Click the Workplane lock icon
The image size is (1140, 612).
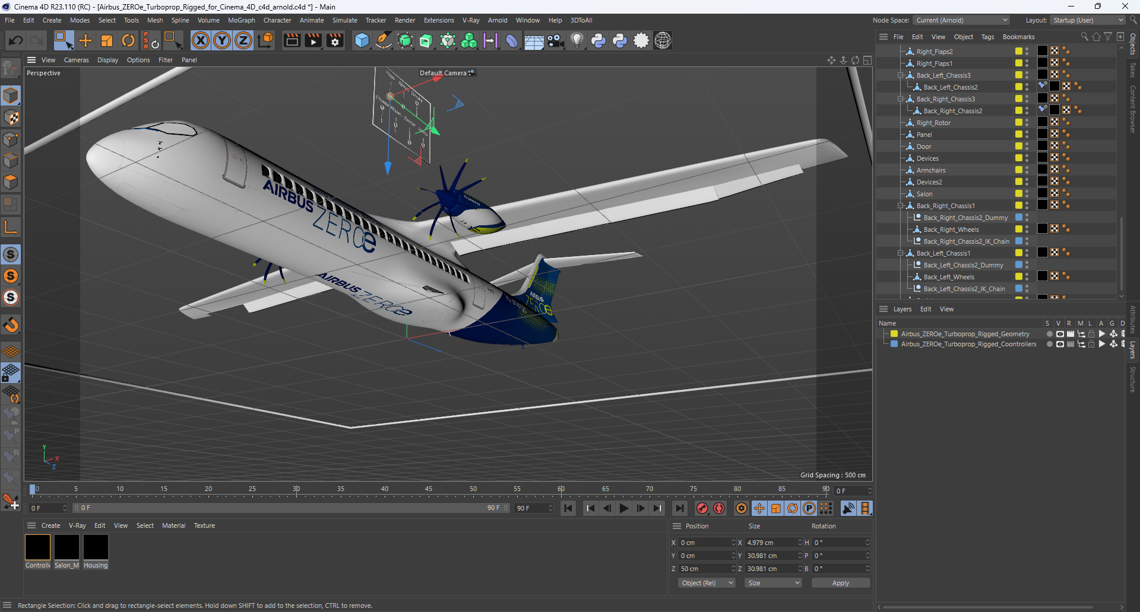[x=11, y=372]
